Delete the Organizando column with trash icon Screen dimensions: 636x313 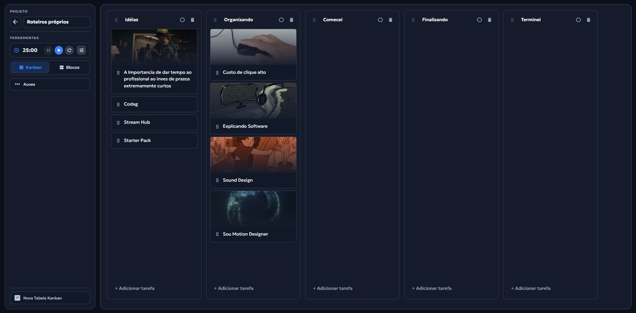pos(291,20)
